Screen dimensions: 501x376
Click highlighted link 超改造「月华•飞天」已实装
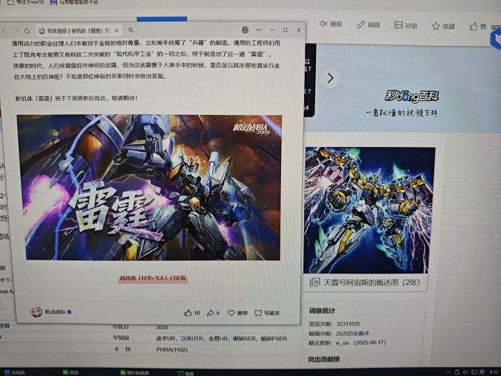point(152,278)
